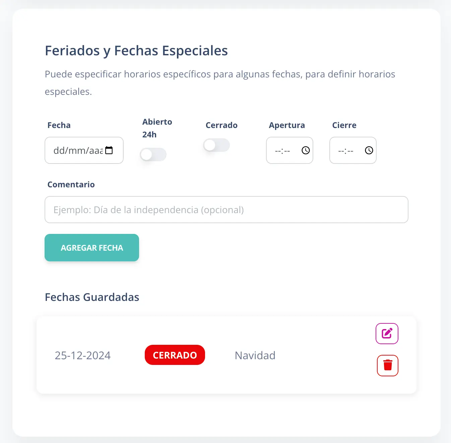
Task: Click the clock icon in the Apertura field
Action: (305, 150)
